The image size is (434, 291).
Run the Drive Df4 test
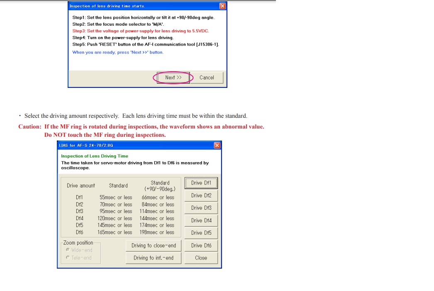201,221
